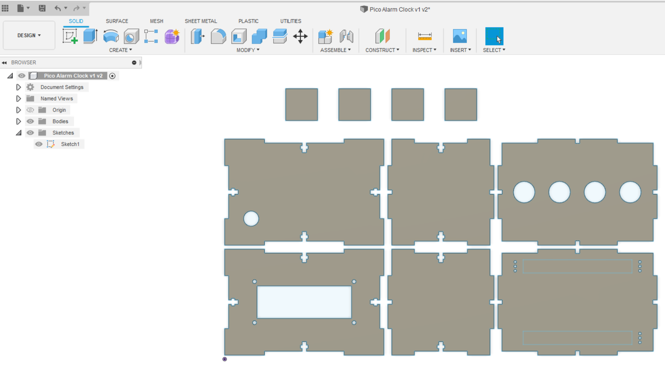Viewport: 665px width, 367px height.
Task: Open the DESIGN workspace dropdown
Action: tap(29, 35)
